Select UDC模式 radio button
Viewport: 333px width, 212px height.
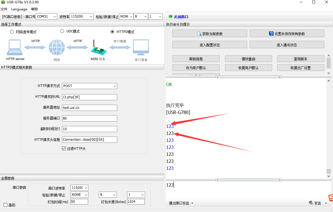(x=62, y=31)
